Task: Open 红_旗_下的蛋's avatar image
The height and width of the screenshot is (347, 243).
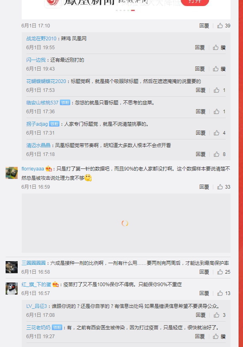Action: click(12, 288)
